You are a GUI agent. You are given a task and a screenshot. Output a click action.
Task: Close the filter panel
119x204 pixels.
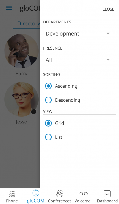108,9
